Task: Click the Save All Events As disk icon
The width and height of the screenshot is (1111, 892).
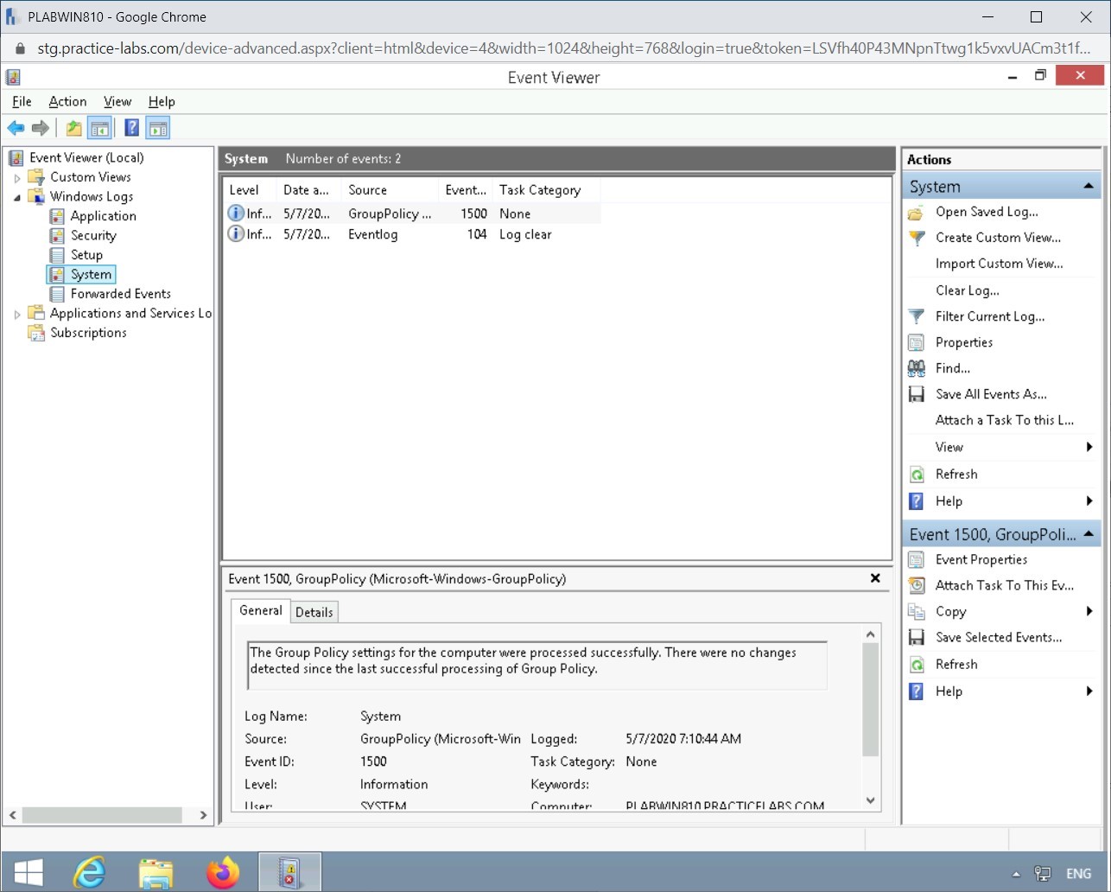Action: 916,394
